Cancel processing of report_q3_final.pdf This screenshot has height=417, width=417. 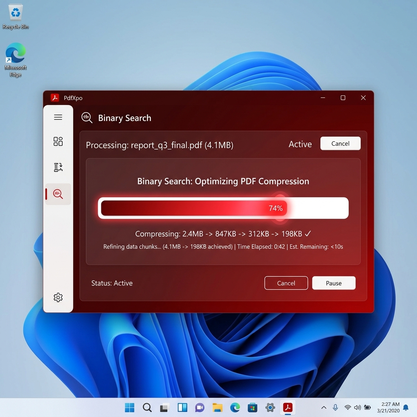coord(340,143)
